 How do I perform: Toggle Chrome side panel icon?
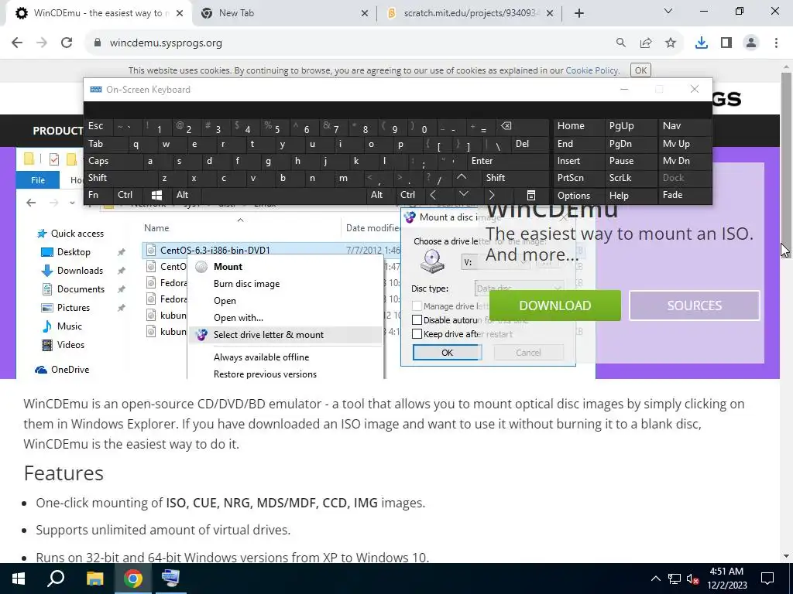726,43
